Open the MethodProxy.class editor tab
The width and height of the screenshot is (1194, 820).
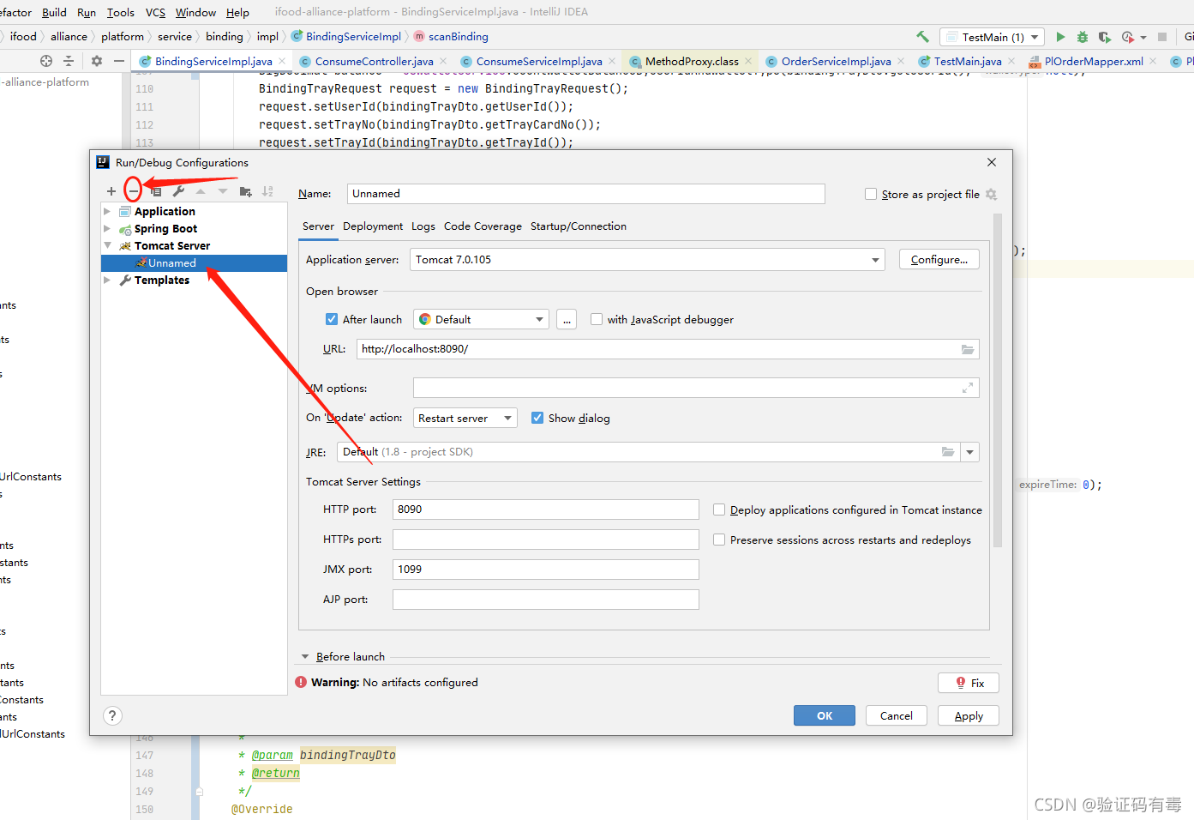[x=690, y=61]
